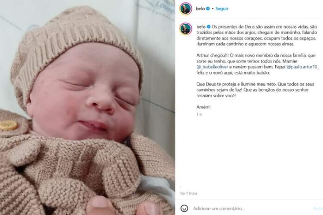Viewport: 323px width, 215px height.
Task: Follow belo with the Seguir link
Action: (x=222, y=9)
